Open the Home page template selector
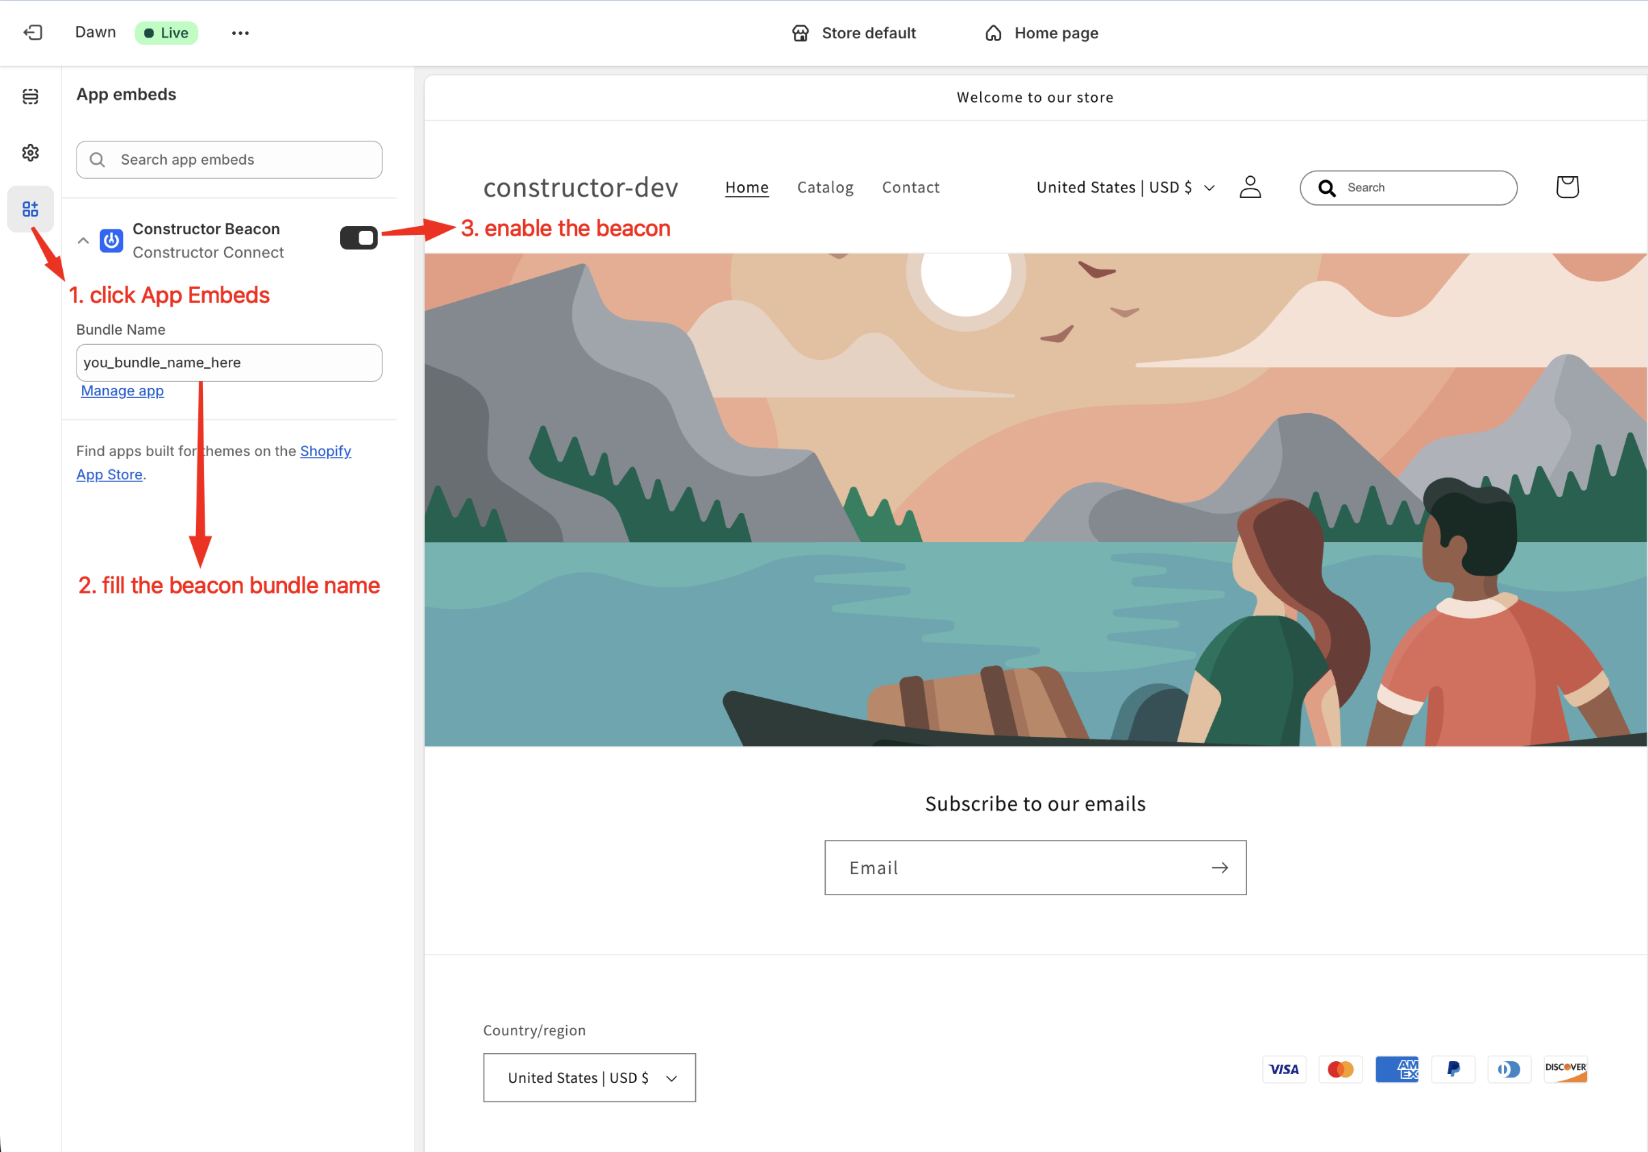Image resolution: width=1648 pixels, height=1152 pixels. point(1042,33)
